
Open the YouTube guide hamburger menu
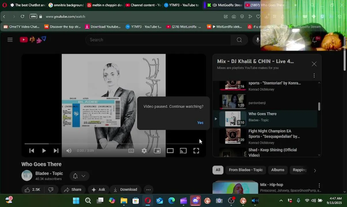pos(10,40)
